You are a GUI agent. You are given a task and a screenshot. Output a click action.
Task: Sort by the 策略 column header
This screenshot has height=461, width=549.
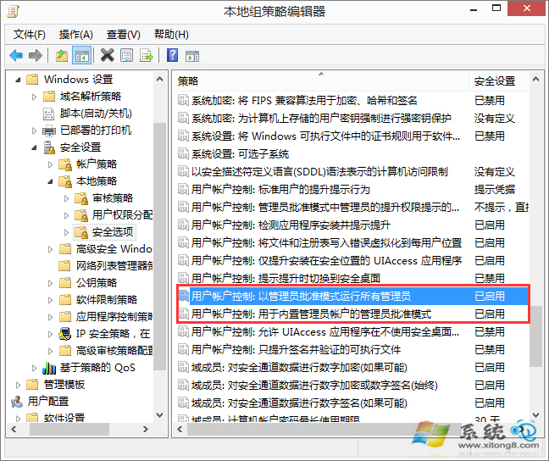tap(320, 81)
